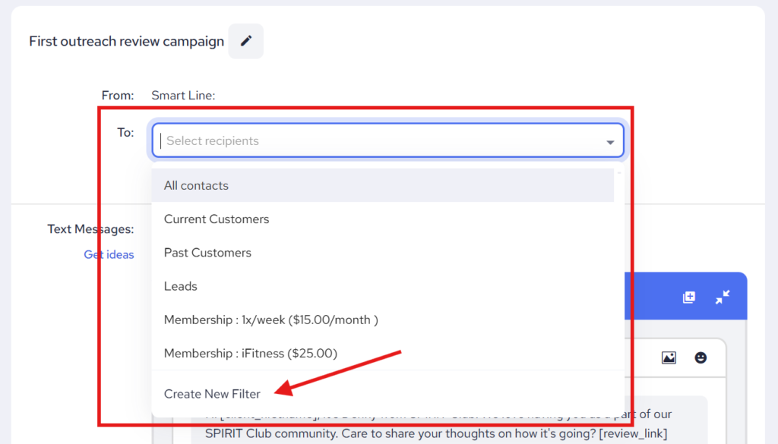Open the Get ideas link
This screenshot has height=444, width=778.
109,254
